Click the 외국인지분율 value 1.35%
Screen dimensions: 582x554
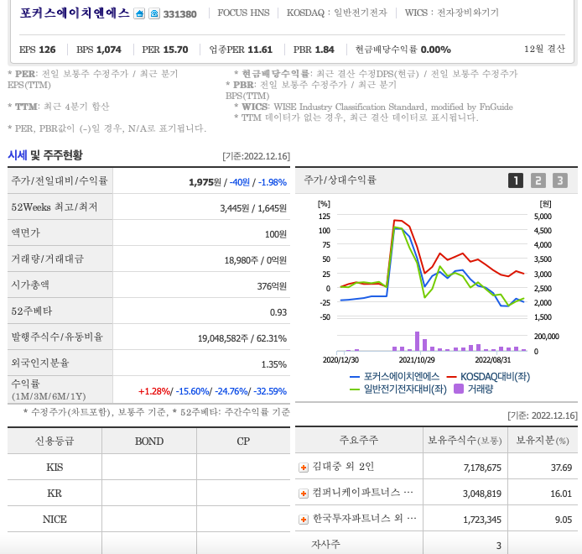click(274, 364)
